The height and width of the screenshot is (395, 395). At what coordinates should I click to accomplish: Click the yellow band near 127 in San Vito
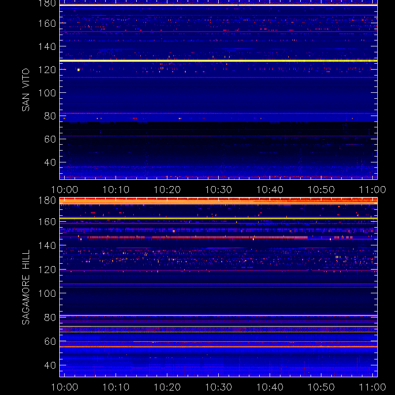tap(218, 61)
